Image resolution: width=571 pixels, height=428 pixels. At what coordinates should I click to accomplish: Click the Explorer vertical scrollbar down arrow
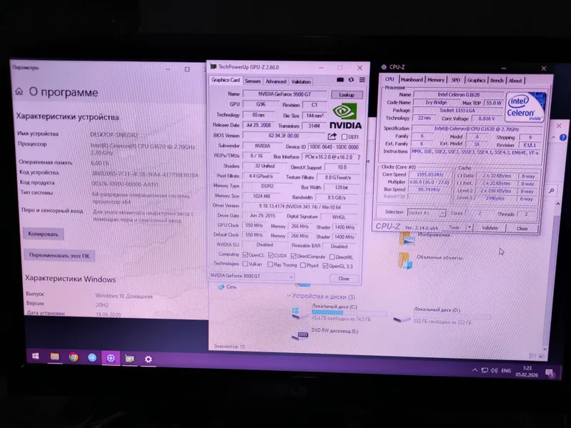click(x=545, y=349)
